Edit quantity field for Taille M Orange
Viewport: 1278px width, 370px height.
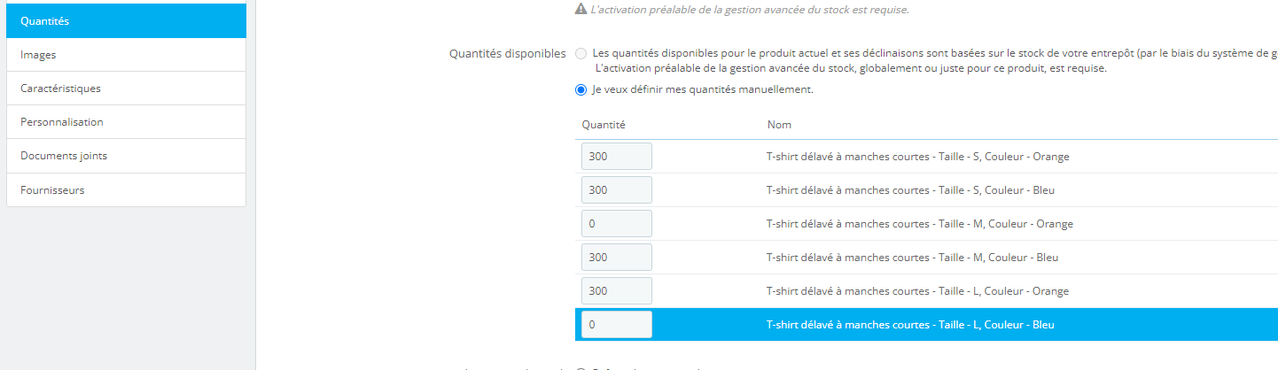616,224
